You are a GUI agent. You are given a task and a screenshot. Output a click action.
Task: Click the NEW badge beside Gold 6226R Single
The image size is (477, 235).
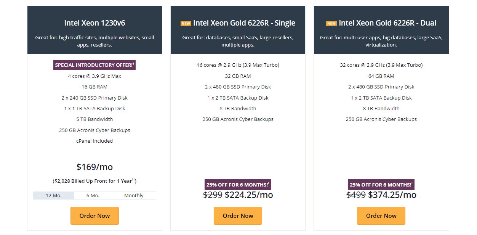pyautogui.click(x=186, y=23)
